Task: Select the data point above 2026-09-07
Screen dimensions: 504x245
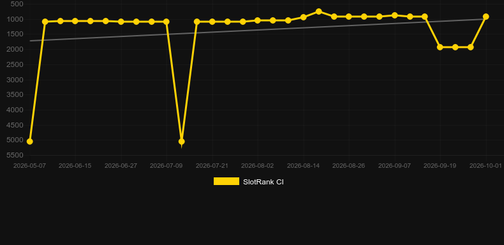Action: pyautogui.click(x=395, y=15)
